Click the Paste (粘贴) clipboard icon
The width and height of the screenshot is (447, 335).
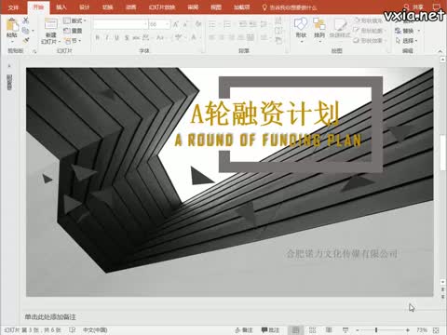tap(12, 24)
